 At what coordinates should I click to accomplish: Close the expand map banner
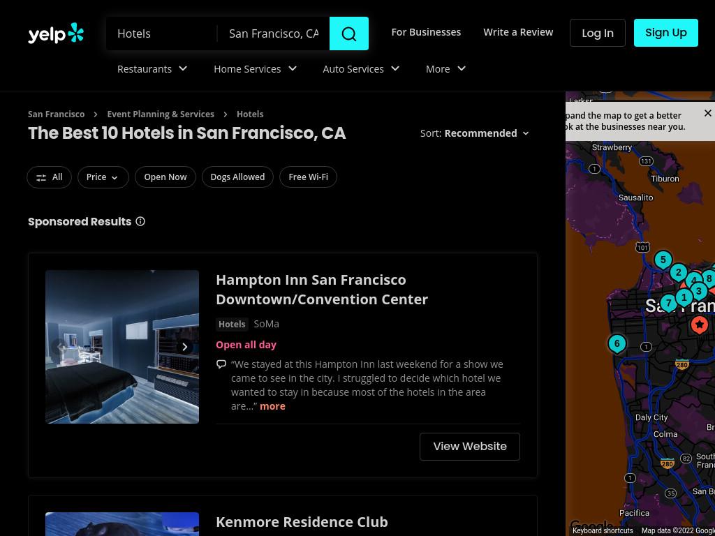[x=708, y=113]
